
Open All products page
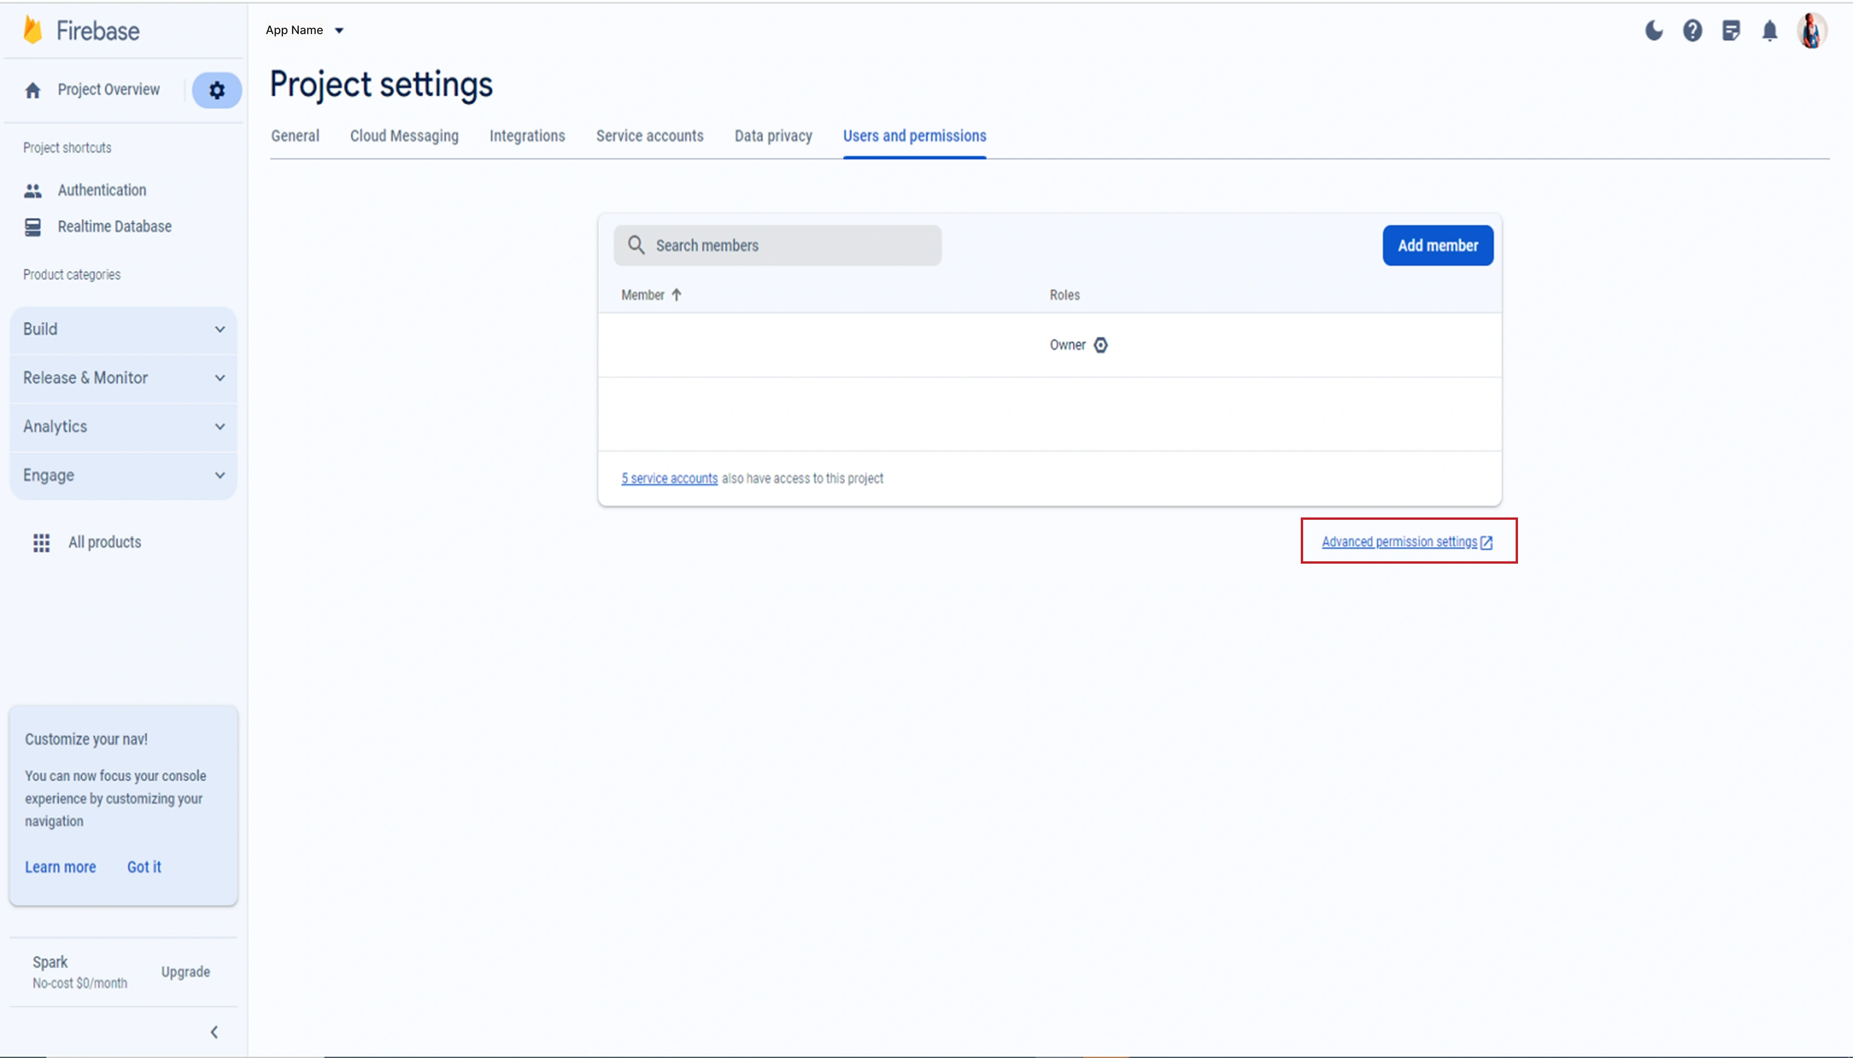point(105,542)
